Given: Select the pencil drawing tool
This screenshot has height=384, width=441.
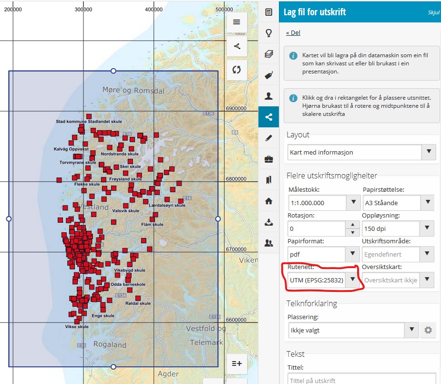Looking at the screenshot, I should coord(268,138).
